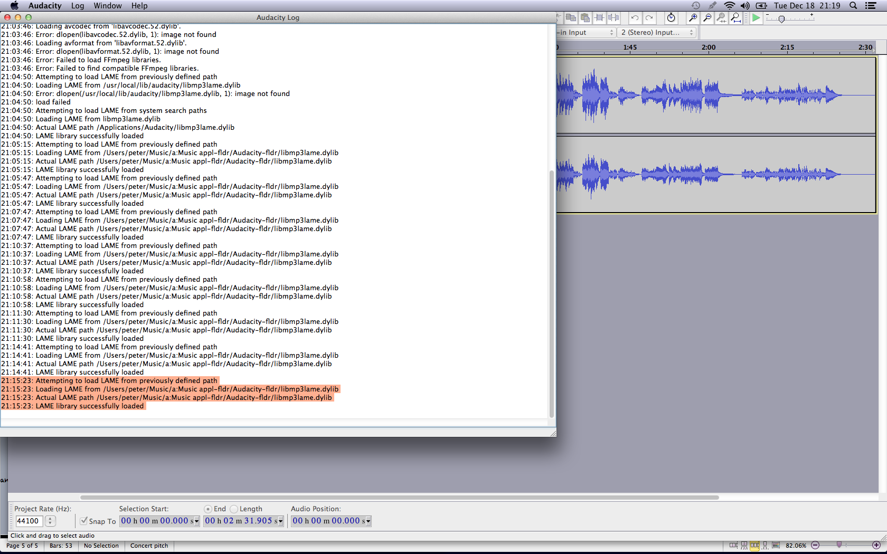Click the Zoom In magnifier icon
The image size is (887, 554).
[x=693, y=18]
